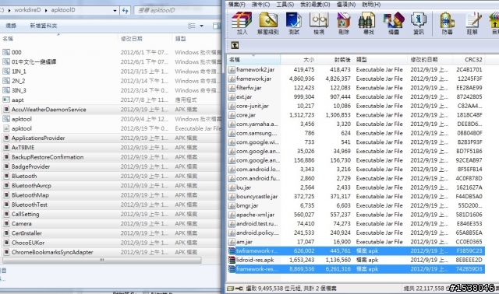Sort WinRAR list by 修改的日期 column
Screen dimensions: 499x294
[430, 59]
